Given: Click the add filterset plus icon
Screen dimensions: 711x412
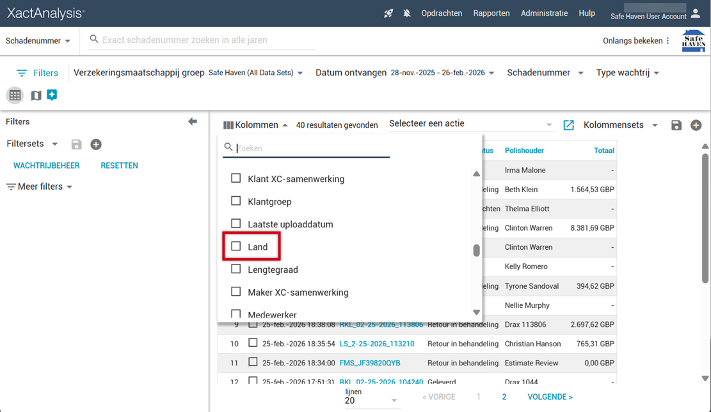Looking at the screenshot, I should pyautogui.click(x=96, y=144).
